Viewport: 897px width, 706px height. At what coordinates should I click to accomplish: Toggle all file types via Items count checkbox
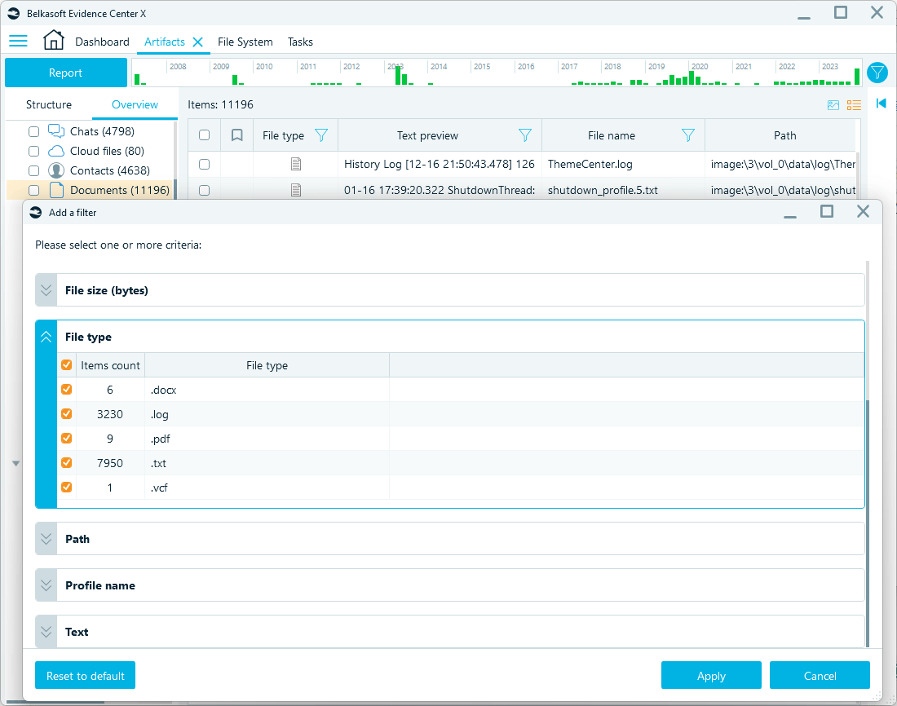click(x=66, y=364)
